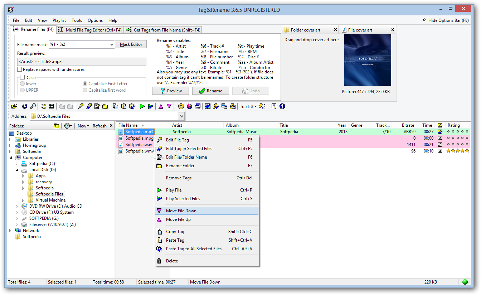Click the Softpedia cover art thumbnail
Viewport: 481px width, 295px height.
(x=368, y=60)
